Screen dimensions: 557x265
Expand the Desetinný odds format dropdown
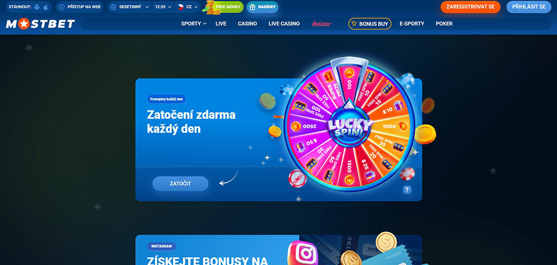(130, 7)
